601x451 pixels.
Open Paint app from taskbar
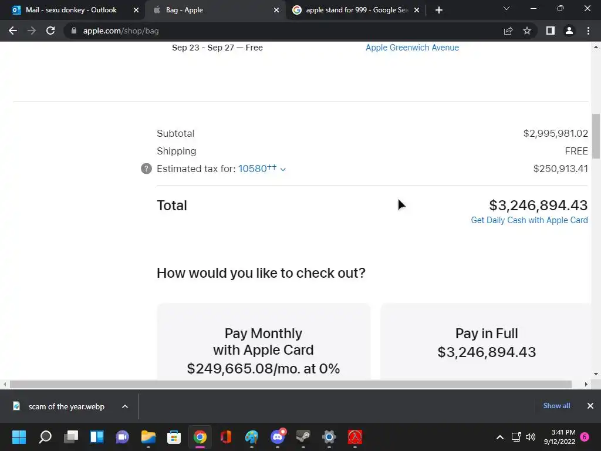pyautogui.click(x=252, y=437)
